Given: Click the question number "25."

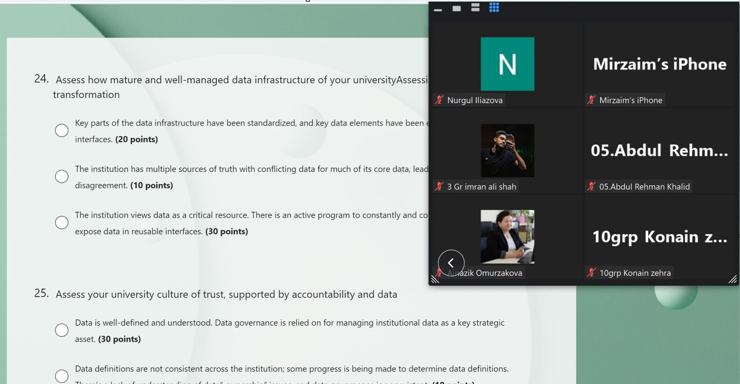Looking at the screenshot, I should (41, 293).
